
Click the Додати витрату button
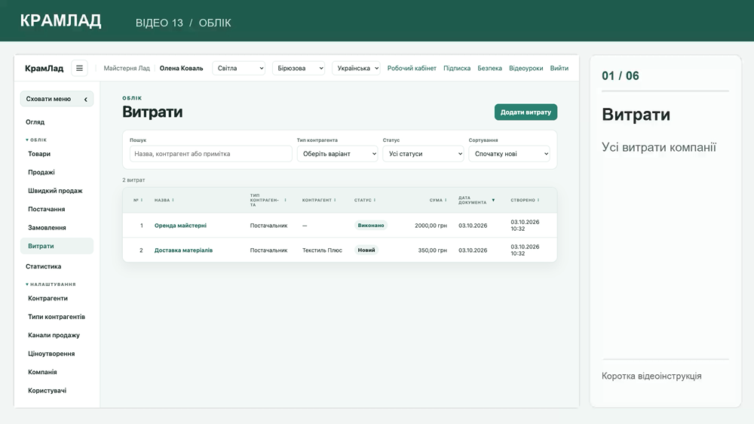click(x=526, y=112)
